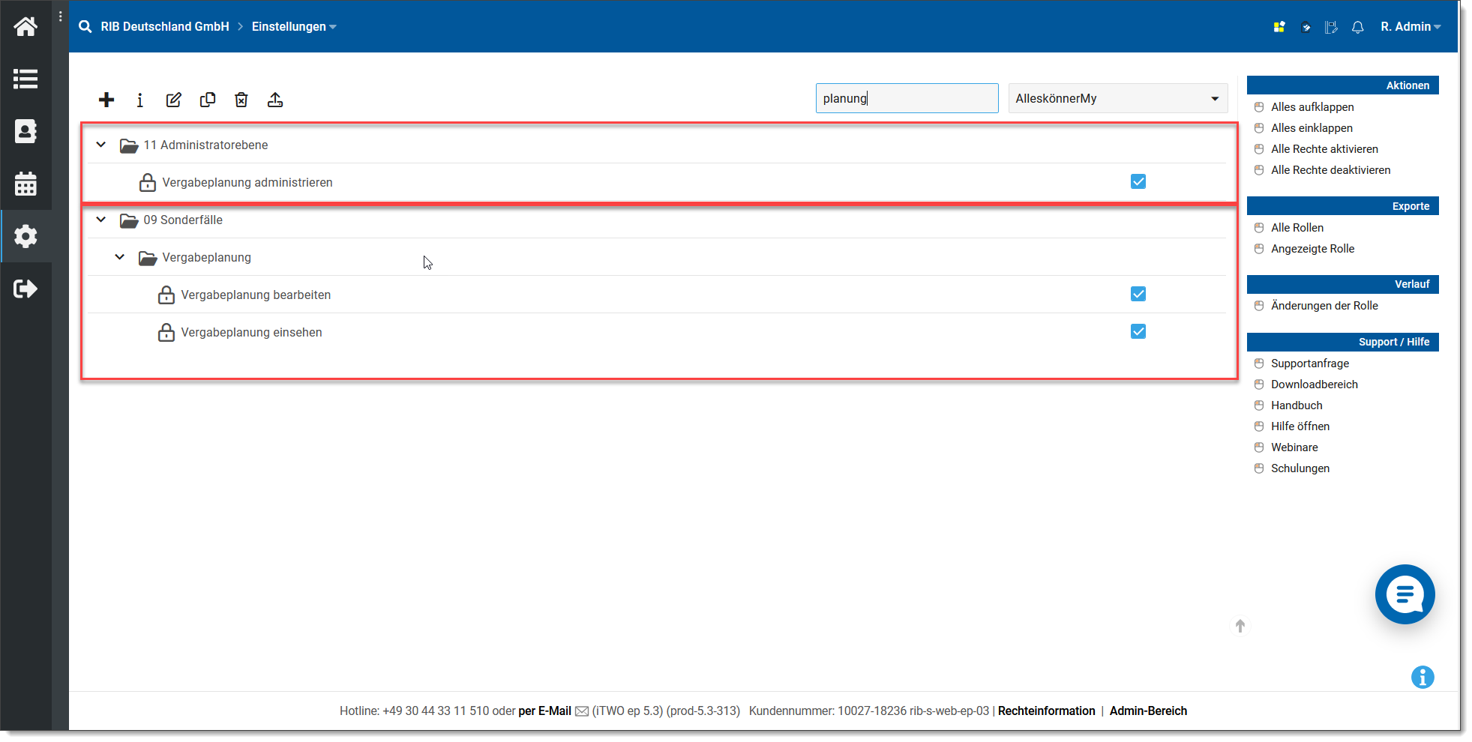Select the 11 Administratorebene label
Screen dimensions: 1472x742
coord(205,145)
